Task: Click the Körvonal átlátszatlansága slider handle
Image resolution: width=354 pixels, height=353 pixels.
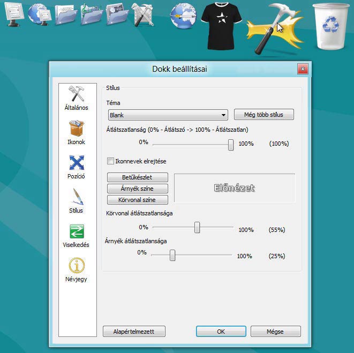Action: tap(197, 227)
